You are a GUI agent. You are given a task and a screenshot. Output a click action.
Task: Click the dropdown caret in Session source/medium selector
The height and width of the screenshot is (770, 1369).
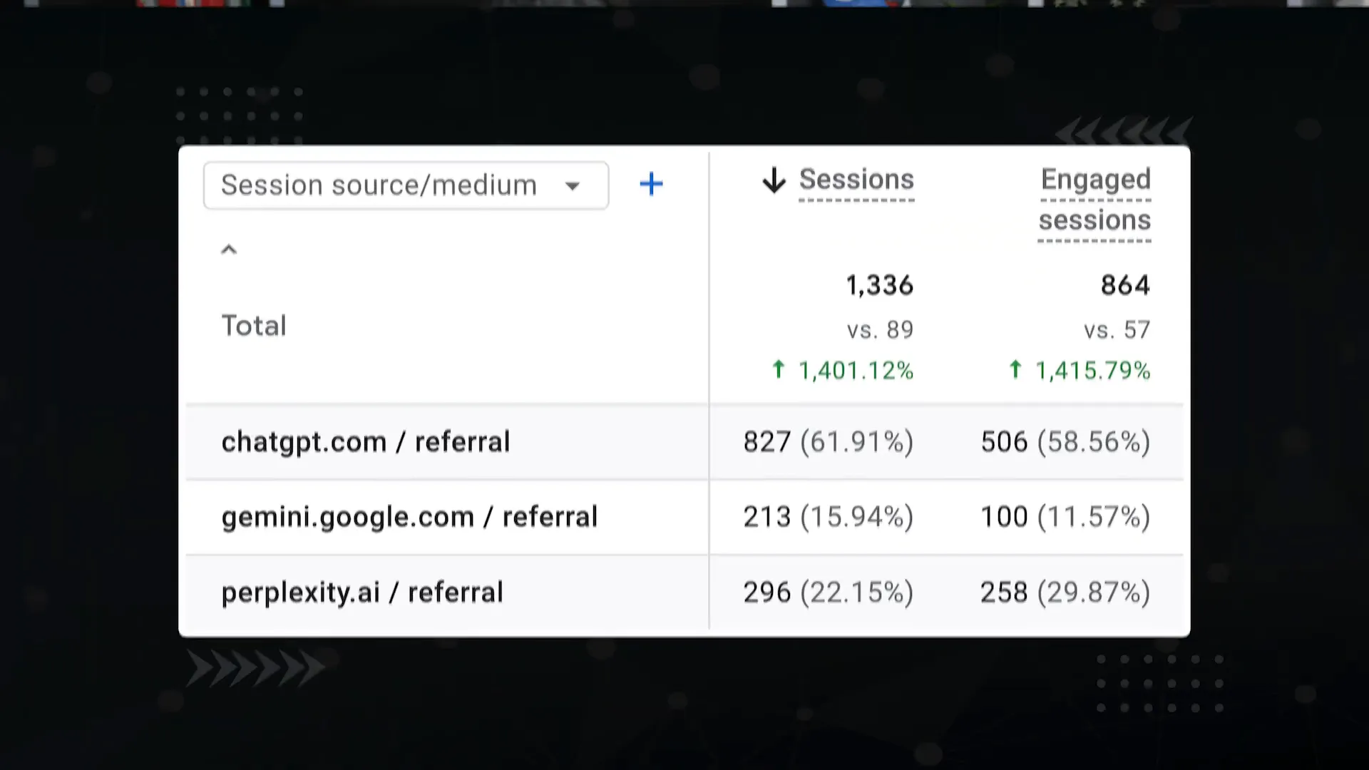pyautogui.click(x=573, y=185)
